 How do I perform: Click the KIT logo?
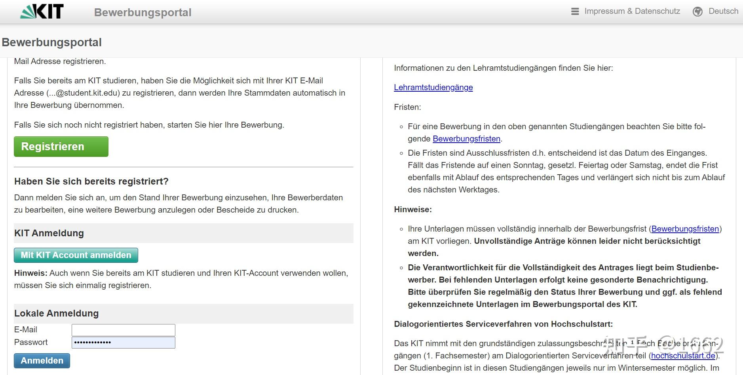[x=42, y=11]
